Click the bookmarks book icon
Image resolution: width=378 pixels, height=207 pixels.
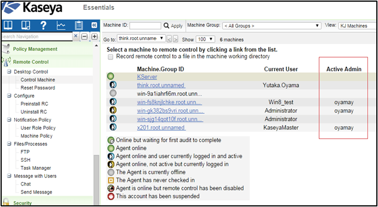click(x=7, y=25)
